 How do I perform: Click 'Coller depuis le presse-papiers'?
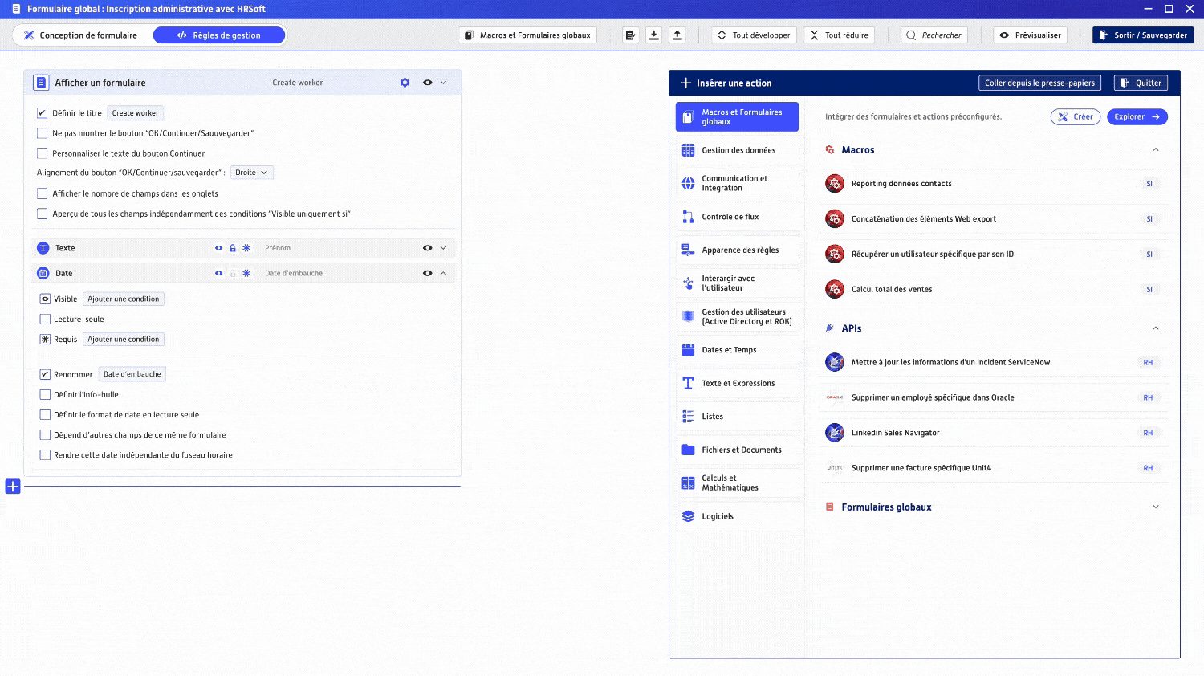pyautogui.click(x=1039, y=83)
